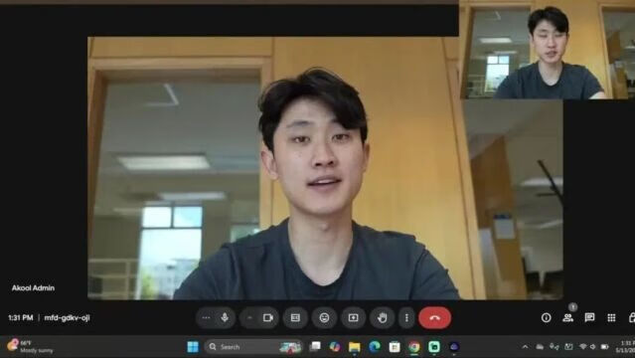Show the people participants panel
Image resolution: width=635 pixels, height=358 pixels.
[567, 318]
